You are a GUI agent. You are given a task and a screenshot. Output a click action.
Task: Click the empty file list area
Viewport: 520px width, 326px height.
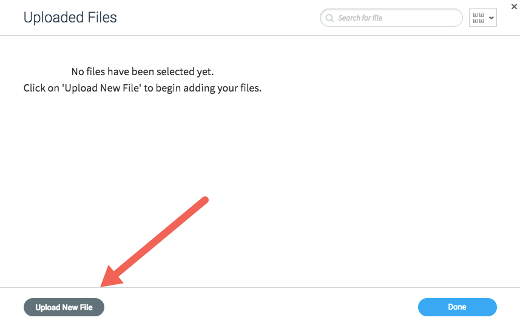260,161
